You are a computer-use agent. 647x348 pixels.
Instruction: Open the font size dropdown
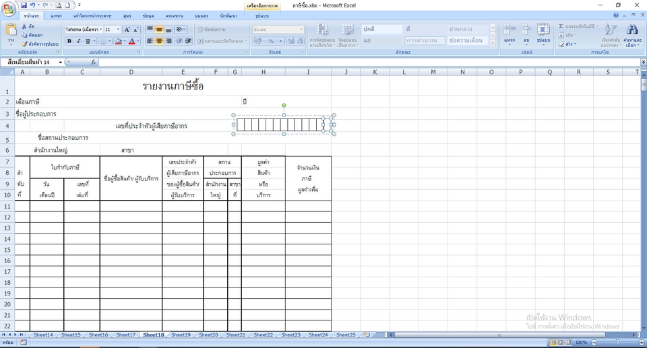(118, 29)
